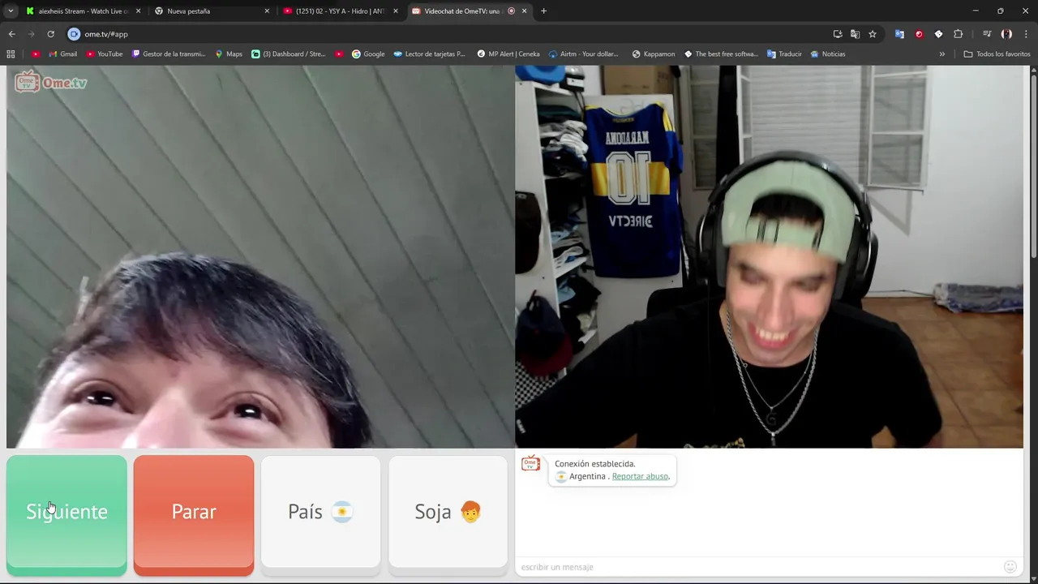This screenshot has width=1038, height=584.
Task: Open Todos los favoritos folder
Action: (x=997, y=54)
